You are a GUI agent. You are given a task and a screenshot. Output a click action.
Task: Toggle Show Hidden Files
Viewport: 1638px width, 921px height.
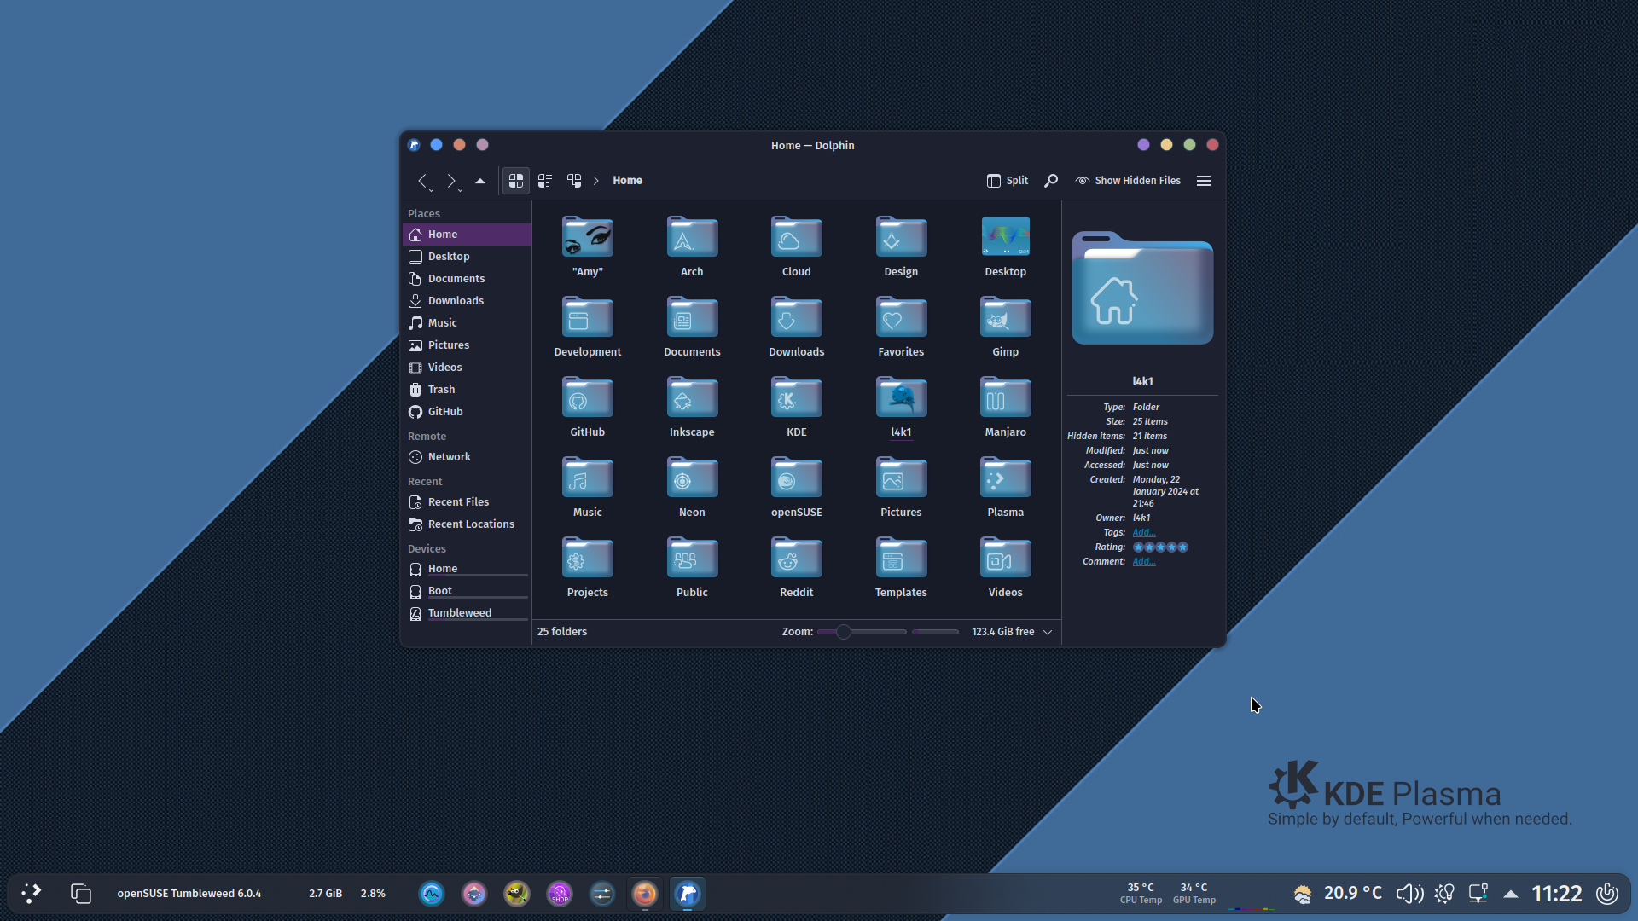click(x=1128, y=181)
